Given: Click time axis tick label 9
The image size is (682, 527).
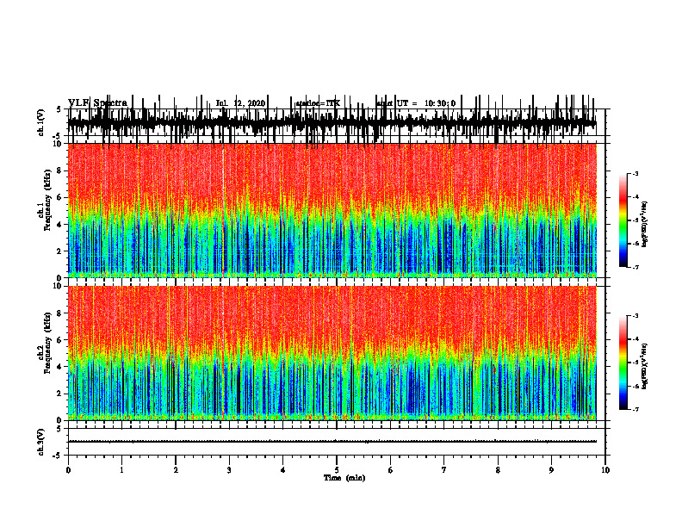Looking at the screenshot, I should click(551, 470).
